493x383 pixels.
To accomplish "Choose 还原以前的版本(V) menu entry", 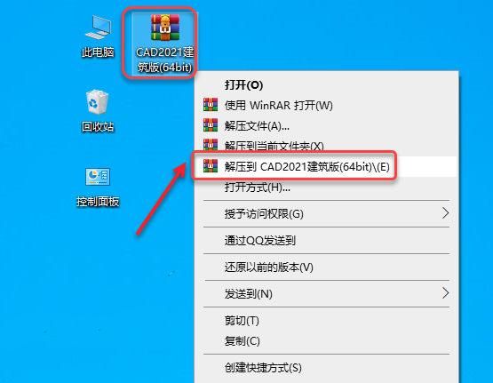I will point(269,267).
